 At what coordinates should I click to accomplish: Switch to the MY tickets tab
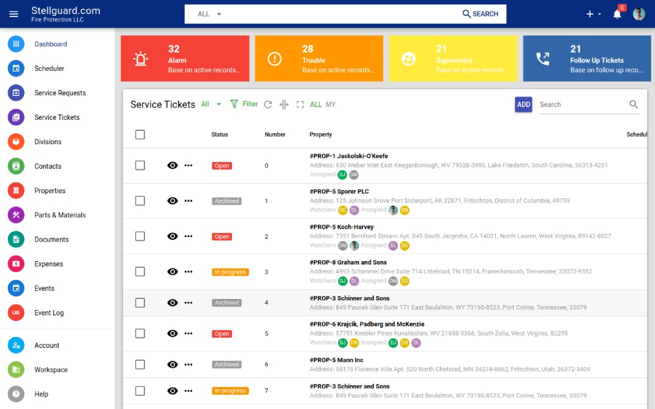coord(331,105)
